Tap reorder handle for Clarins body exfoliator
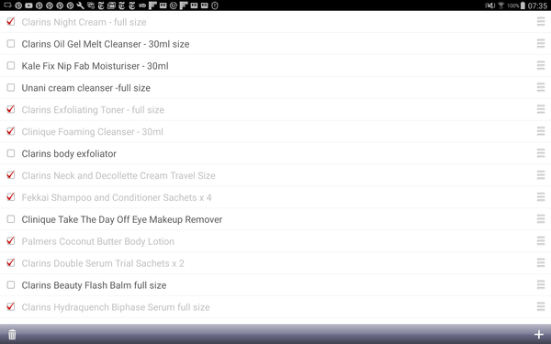 541,153
